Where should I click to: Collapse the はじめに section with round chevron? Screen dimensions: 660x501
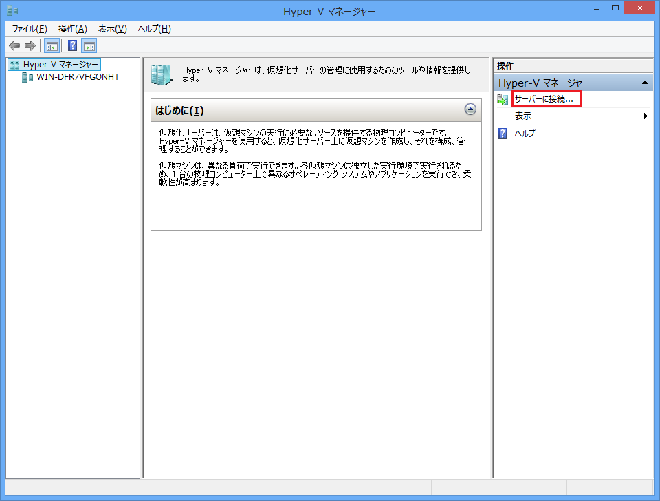tap(470, 109)
